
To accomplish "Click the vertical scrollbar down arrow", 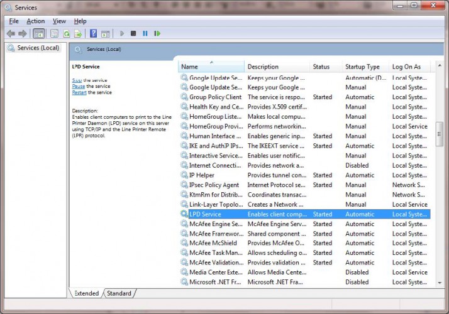I will tap(440, 283).
